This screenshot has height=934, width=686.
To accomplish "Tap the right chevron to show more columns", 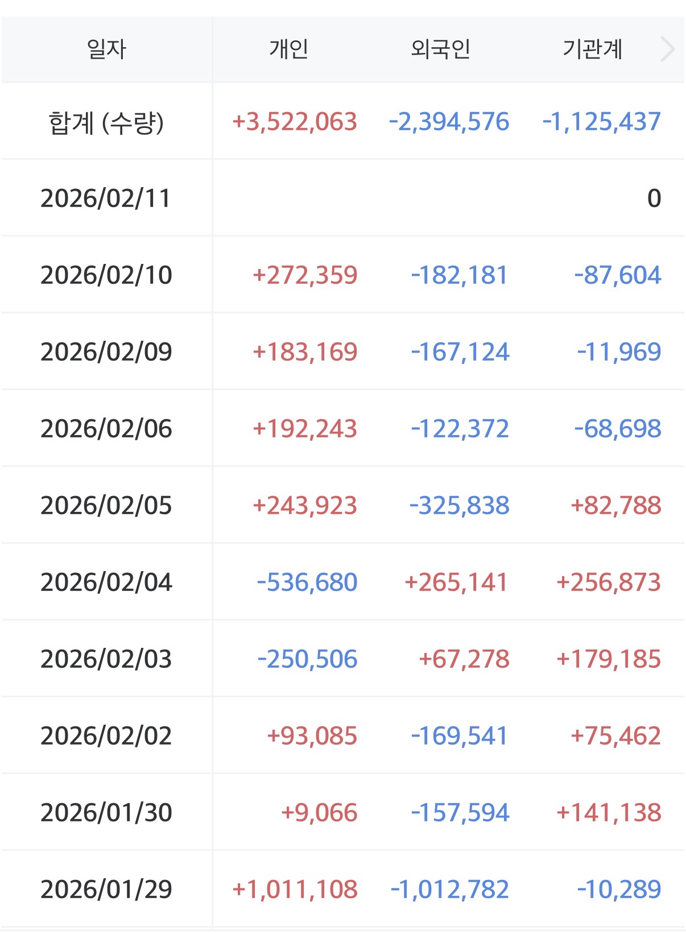I will (667, 49).
